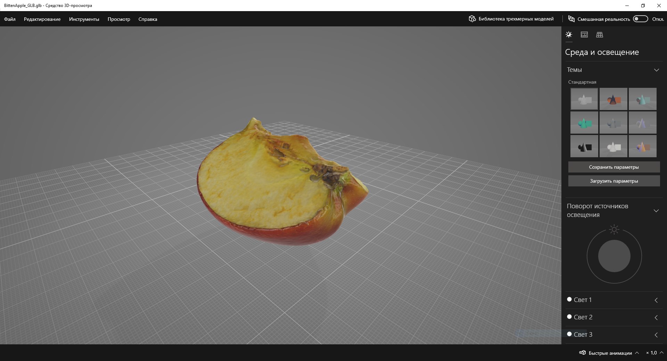The width and height of the screenshot is (667, 361).
Task: Expand the Быстрые анимации chevron
Action: coord(637,353)
